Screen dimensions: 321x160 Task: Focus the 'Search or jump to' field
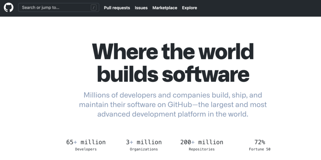click(x=53, y=8)
